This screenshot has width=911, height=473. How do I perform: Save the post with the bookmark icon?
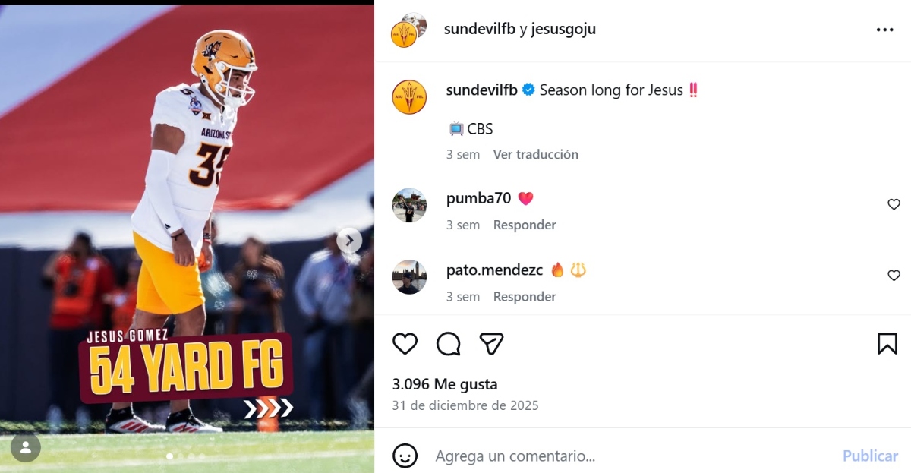[x=887, y=344]
